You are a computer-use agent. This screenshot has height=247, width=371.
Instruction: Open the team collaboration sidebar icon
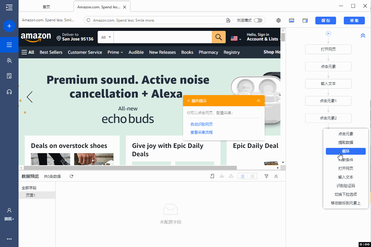tap(9, 61)
